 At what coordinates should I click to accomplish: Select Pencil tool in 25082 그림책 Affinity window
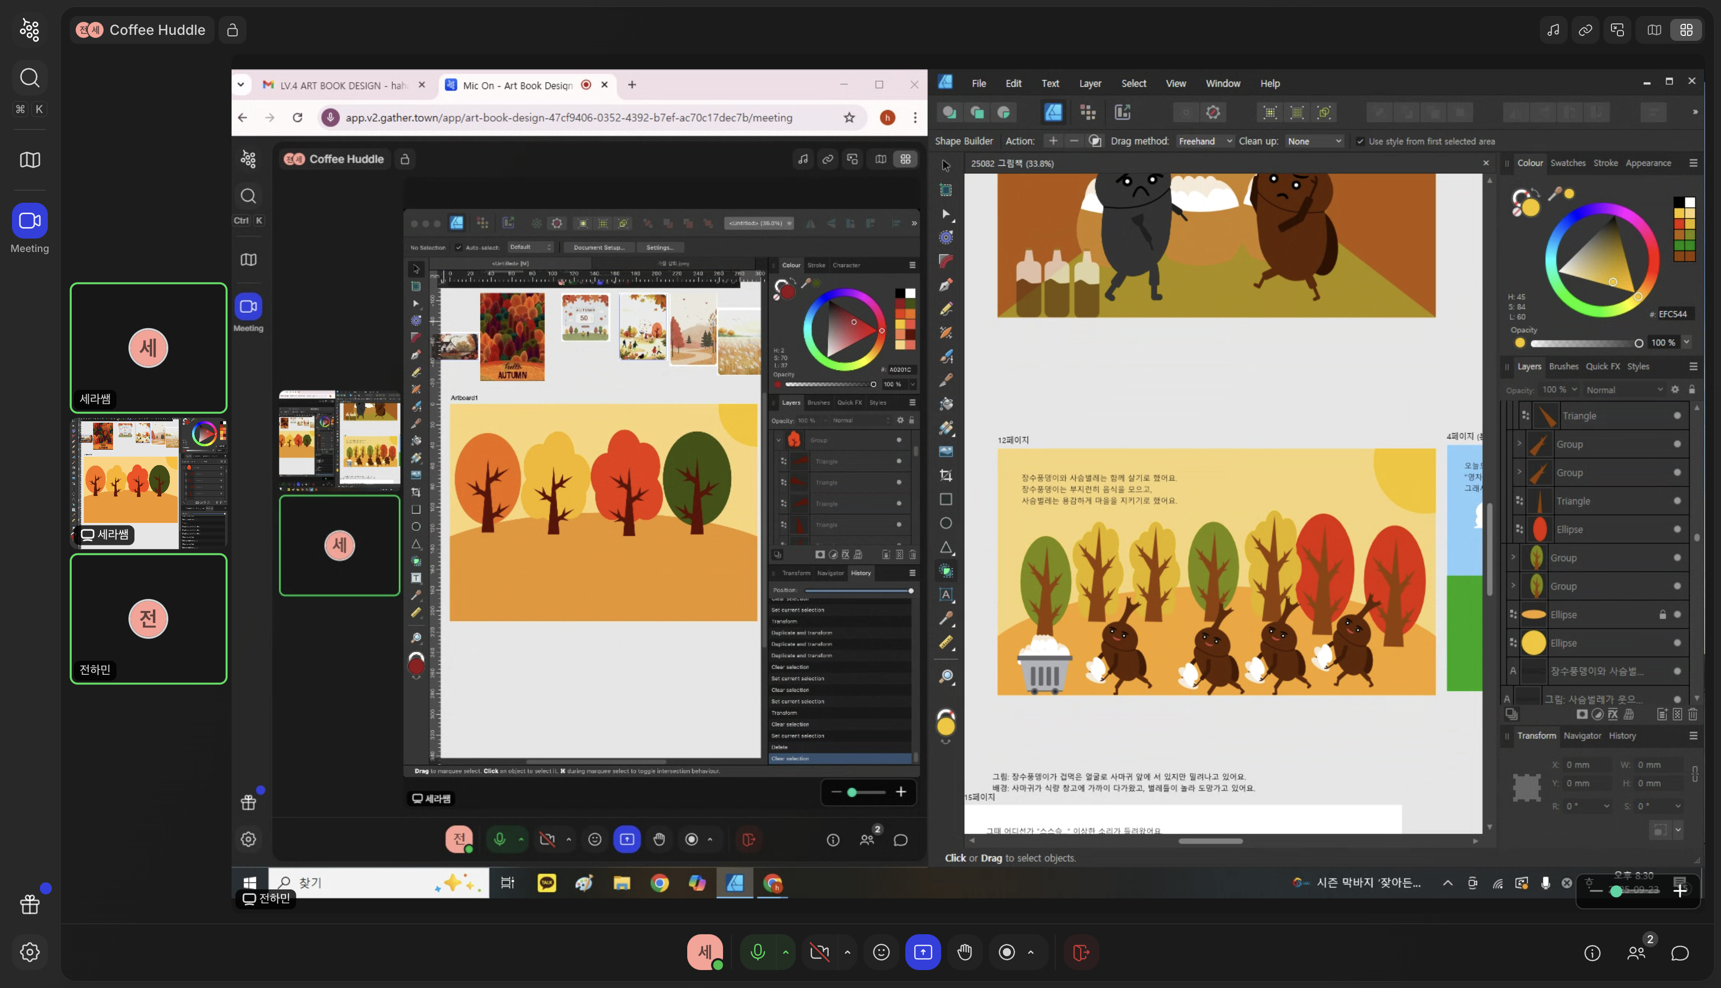coord(946,309)
